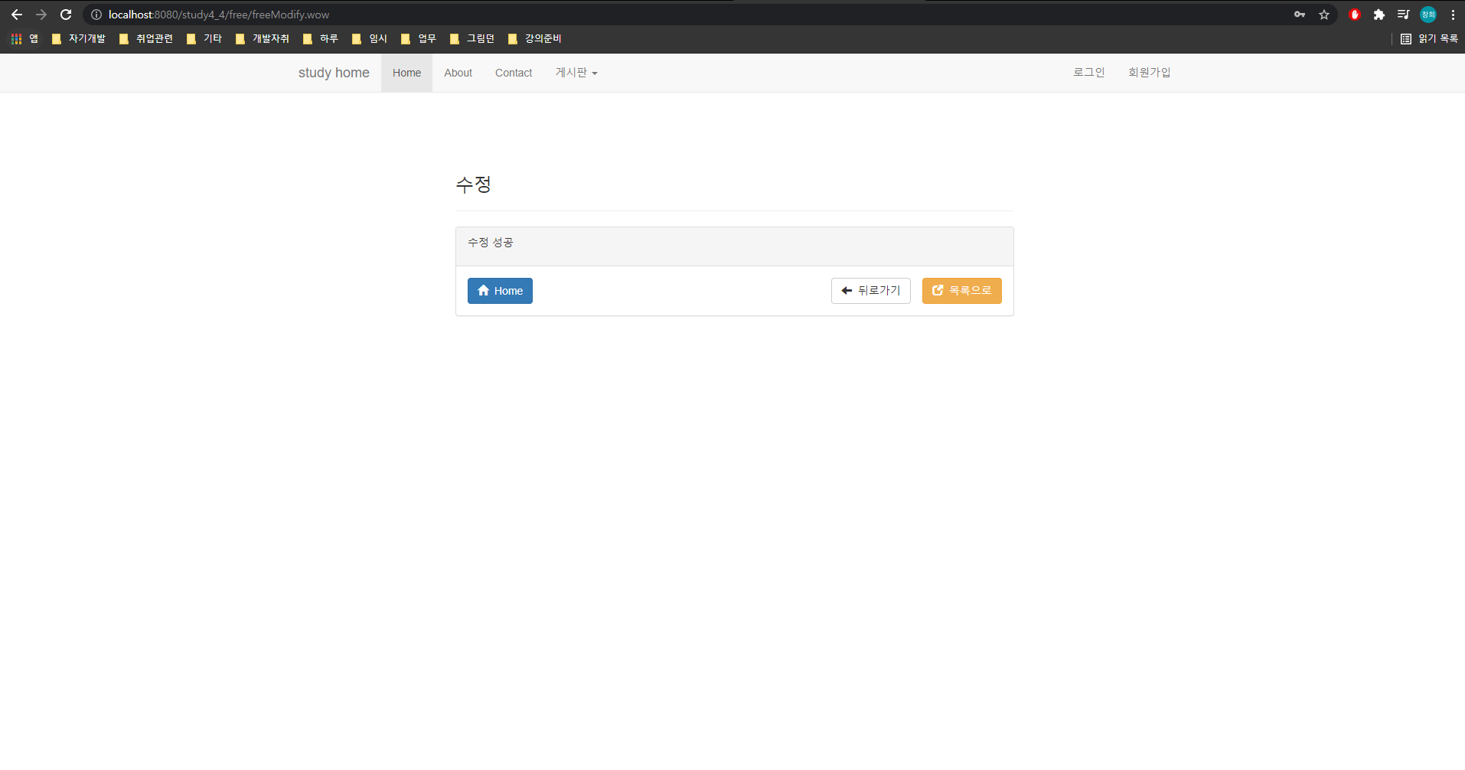Screen dimensions: 1465x770
Task: Click the 수정 page heading
Action: pos(473,184)
